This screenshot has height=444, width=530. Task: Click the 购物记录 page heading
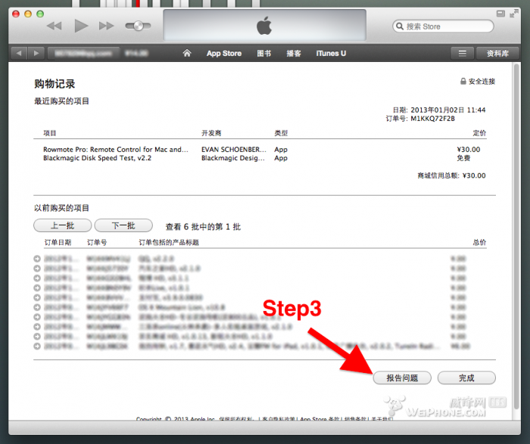(x=55, y=84)
